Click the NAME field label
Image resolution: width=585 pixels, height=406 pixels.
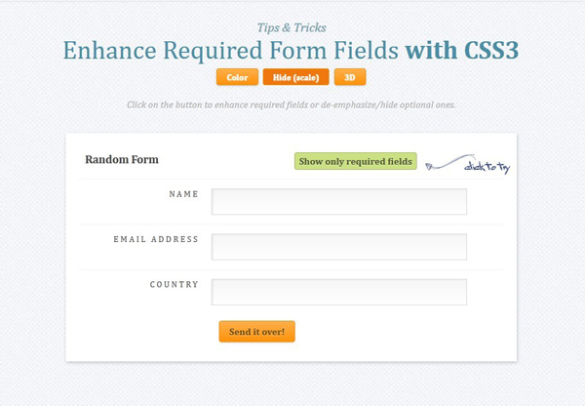click(x=183, y=194)
